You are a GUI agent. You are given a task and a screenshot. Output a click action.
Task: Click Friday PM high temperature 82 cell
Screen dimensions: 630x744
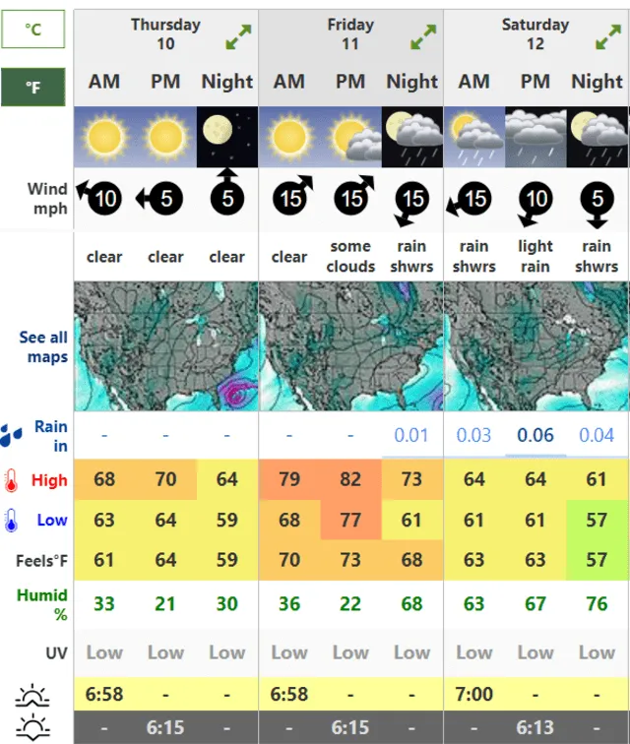[x=350, y=480]
